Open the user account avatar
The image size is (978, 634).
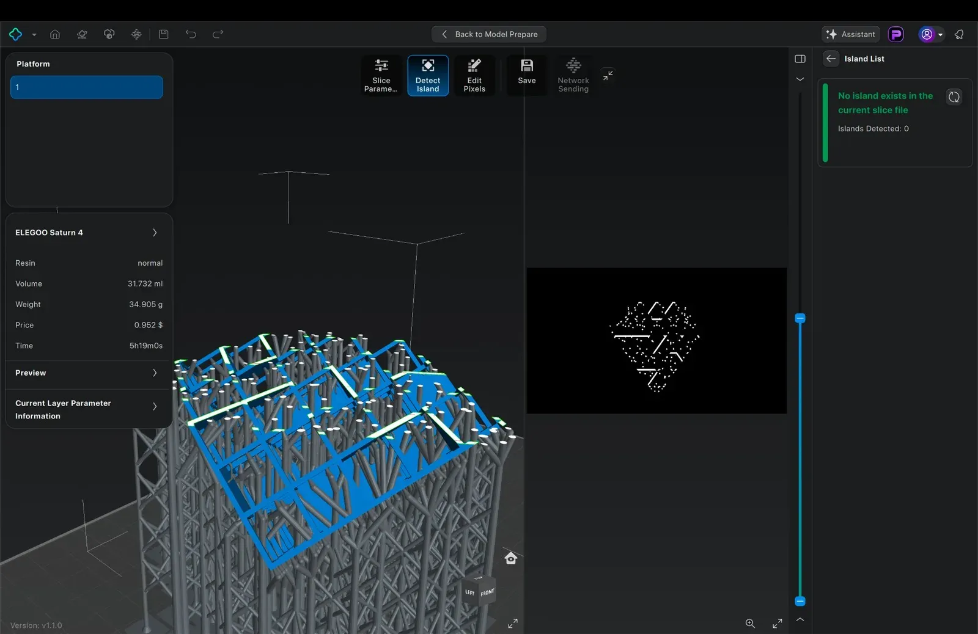click(927, 34)
